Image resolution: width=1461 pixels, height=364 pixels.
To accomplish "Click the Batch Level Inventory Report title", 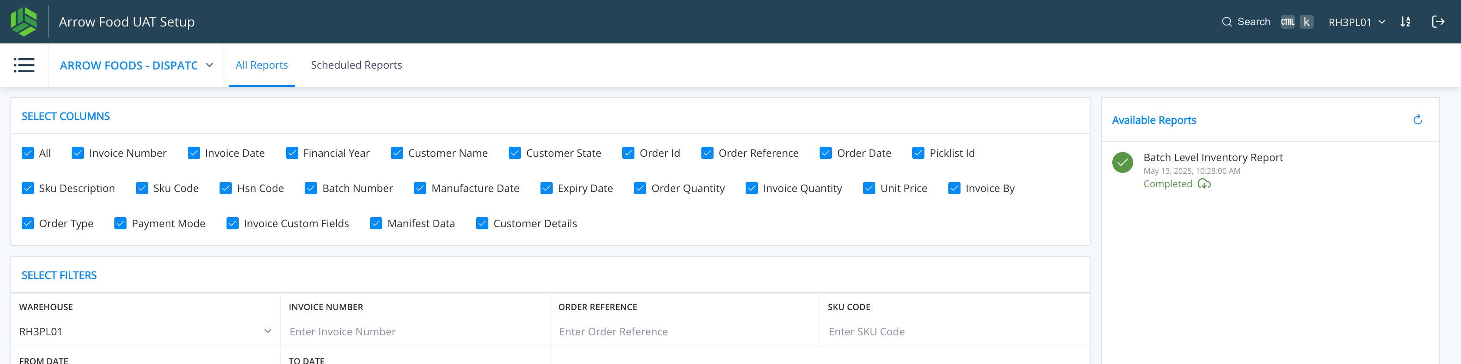I will 1213,158.
